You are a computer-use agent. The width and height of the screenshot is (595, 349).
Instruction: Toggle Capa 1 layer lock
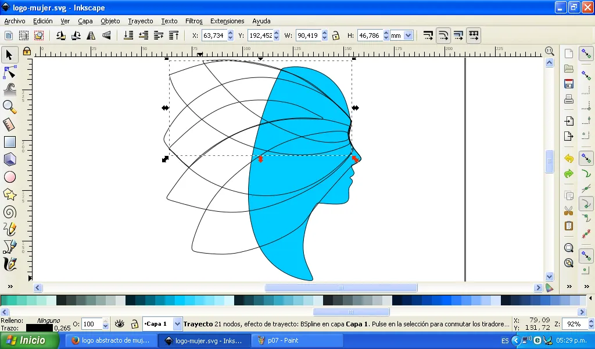click(x=134, y=324)
